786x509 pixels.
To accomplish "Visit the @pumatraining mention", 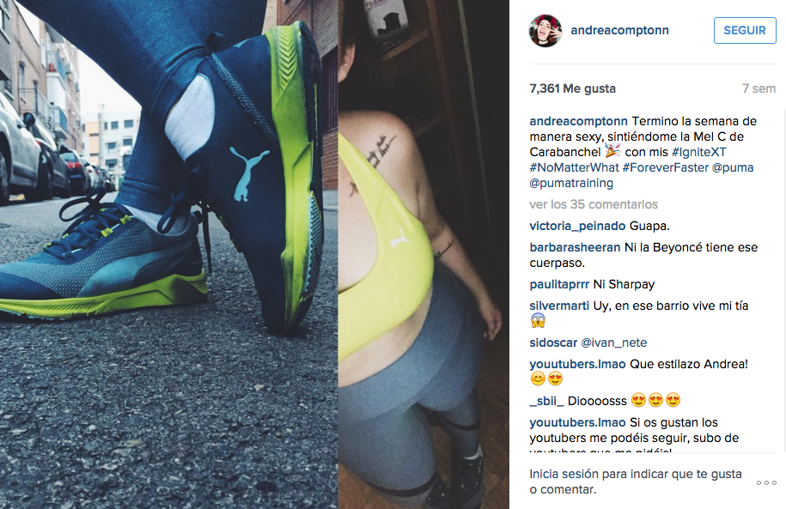I will [571, 183].
